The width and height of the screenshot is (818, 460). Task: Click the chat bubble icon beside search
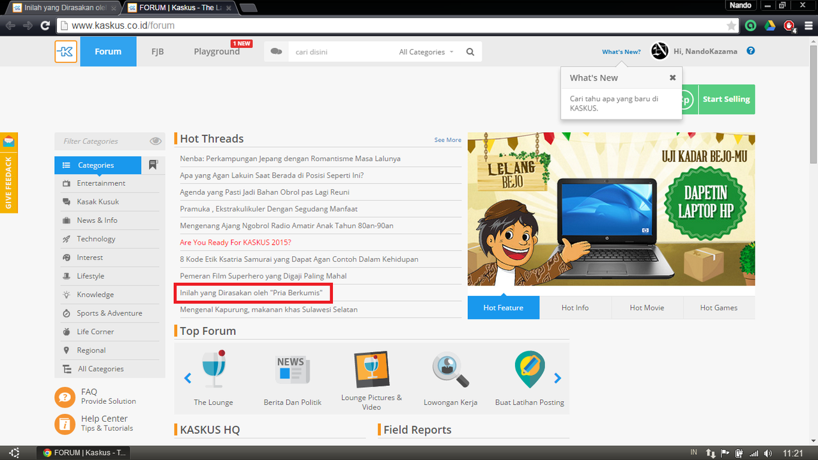tap(276, 52)
